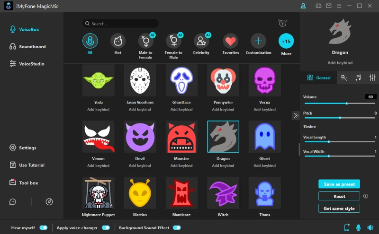
Task: Click the info icon next to Reset
Action: coord(365,196)
